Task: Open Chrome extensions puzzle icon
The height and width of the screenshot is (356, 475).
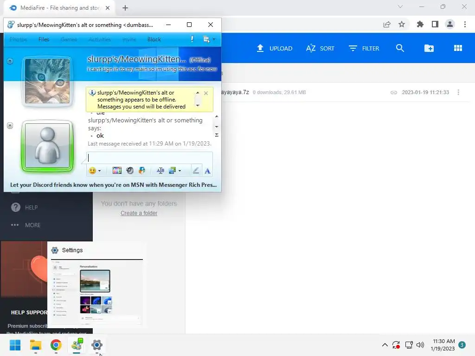Action: coord(420,24)
